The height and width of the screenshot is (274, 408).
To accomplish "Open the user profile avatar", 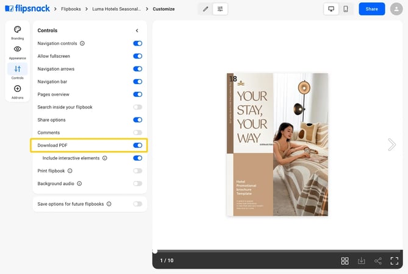I will (396, 9).
